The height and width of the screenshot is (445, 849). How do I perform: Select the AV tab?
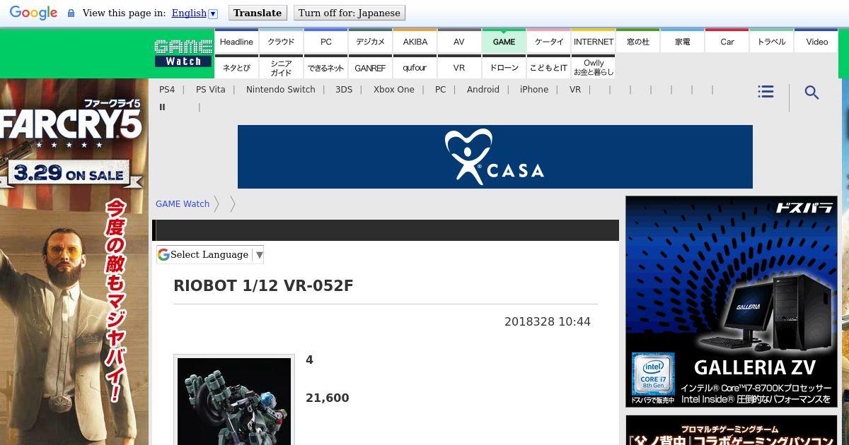pyautogui.click(x=459, y=41)
